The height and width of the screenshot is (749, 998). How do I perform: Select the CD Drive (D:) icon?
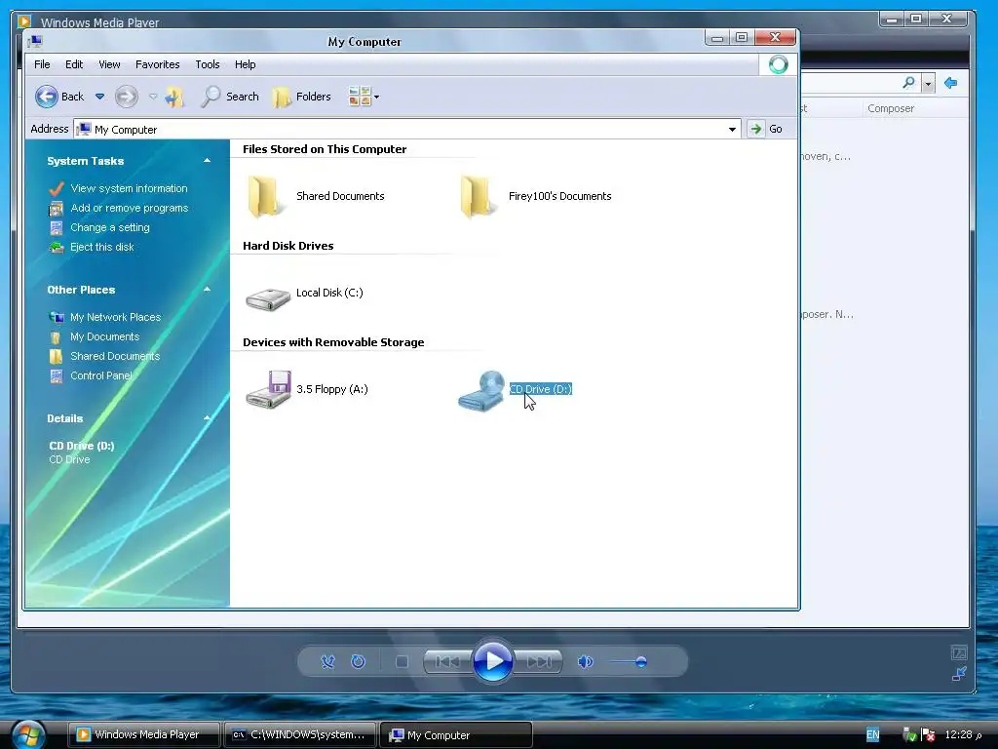click(x=481, y=390)
